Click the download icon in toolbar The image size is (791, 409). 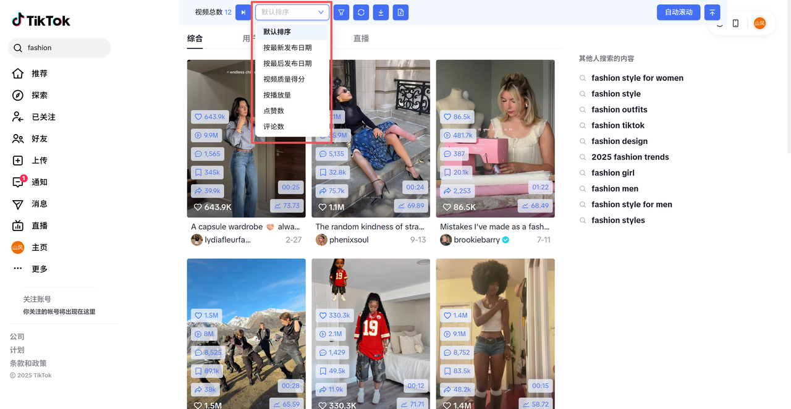point(381,12)
